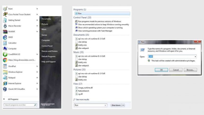
Task: Open the Run dialog's Open dropdown arrow
Action: click(x=195, y=57)
